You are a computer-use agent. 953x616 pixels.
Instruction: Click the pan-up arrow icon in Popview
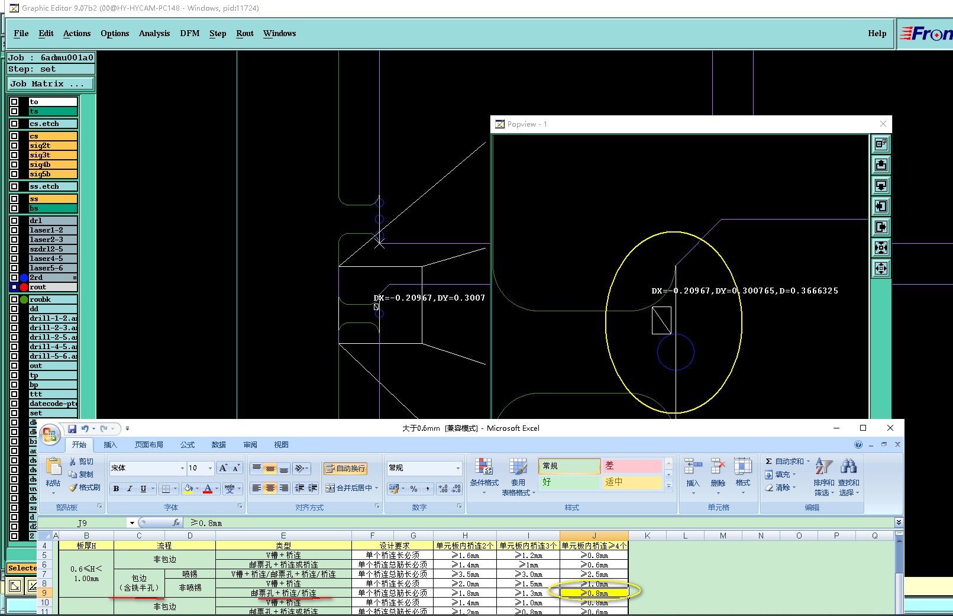click(881, 165)
